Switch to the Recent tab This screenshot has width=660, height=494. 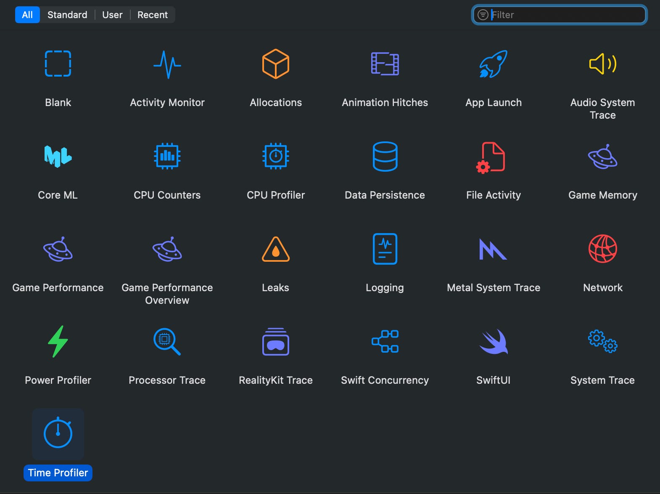(x=153, y=15)
